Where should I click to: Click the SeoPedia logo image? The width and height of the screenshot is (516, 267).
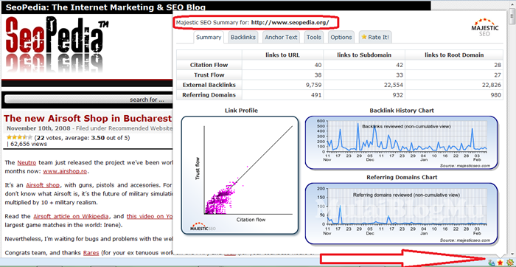click(57, 44)
